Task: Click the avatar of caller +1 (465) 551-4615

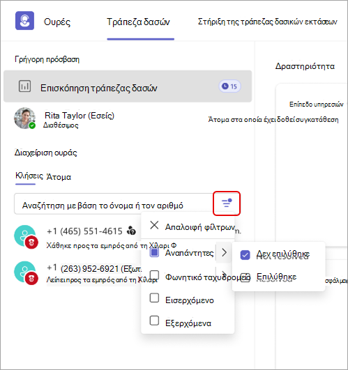Action: (x=26, y=236)
